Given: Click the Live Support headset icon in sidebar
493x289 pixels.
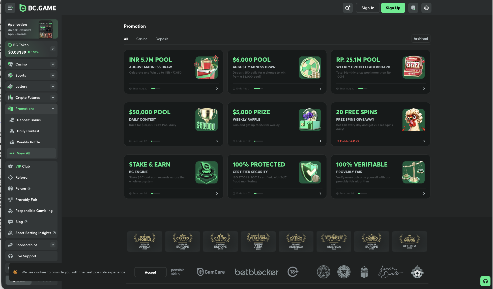Looking at the screenshot, I should [10, 256].
